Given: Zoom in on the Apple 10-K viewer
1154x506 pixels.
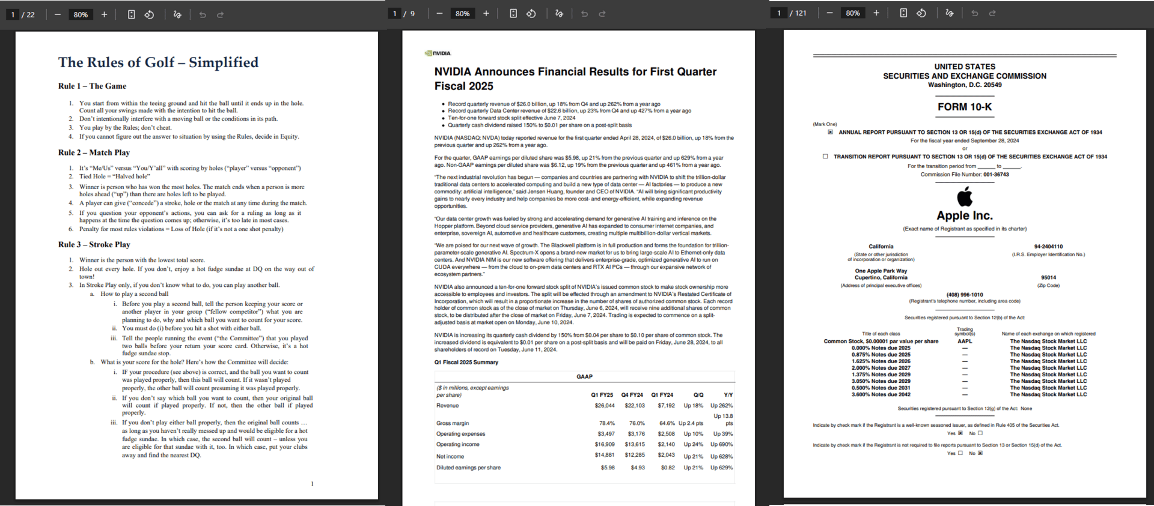Looking at the screenshot, I should [876, 13].
